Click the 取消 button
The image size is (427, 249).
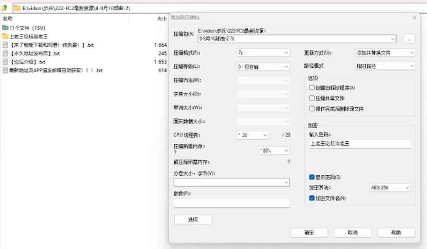pyautogui.click(x=353, y=233)
